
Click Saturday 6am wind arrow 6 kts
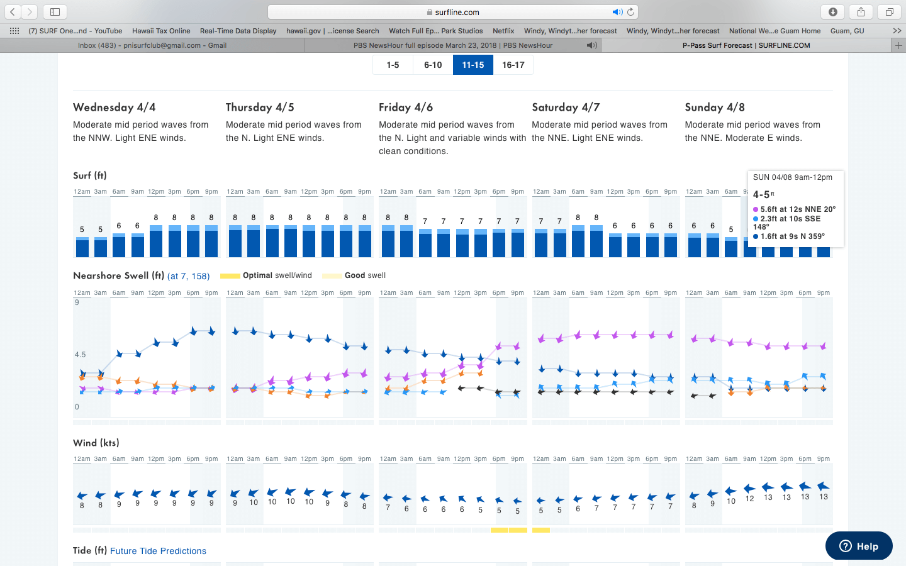point(578,499)
